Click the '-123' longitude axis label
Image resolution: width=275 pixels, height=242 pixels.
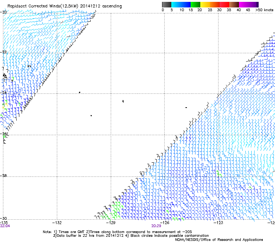coord(219,223)
